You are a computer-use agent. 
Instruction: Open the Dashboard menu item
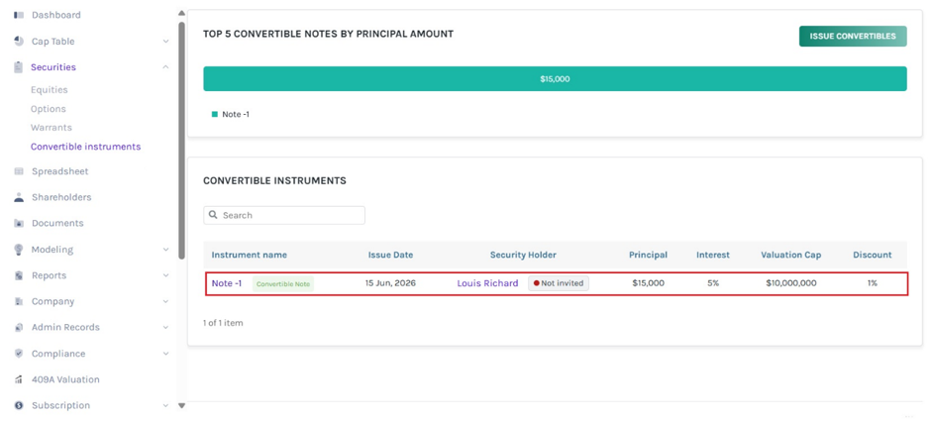(56, 15)
